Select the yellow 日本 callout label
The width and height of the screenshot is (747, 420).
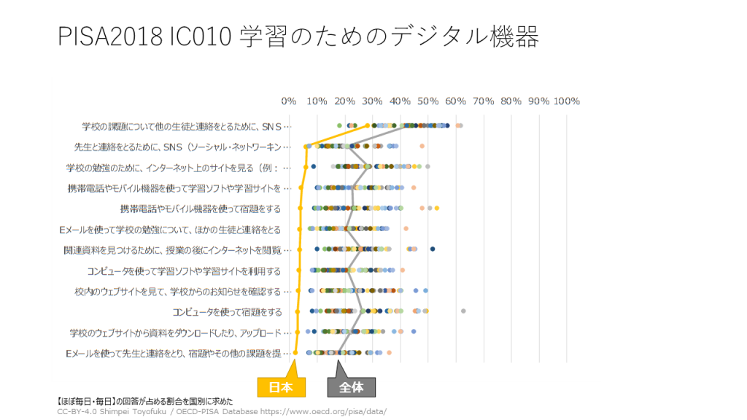coord(281,387)
